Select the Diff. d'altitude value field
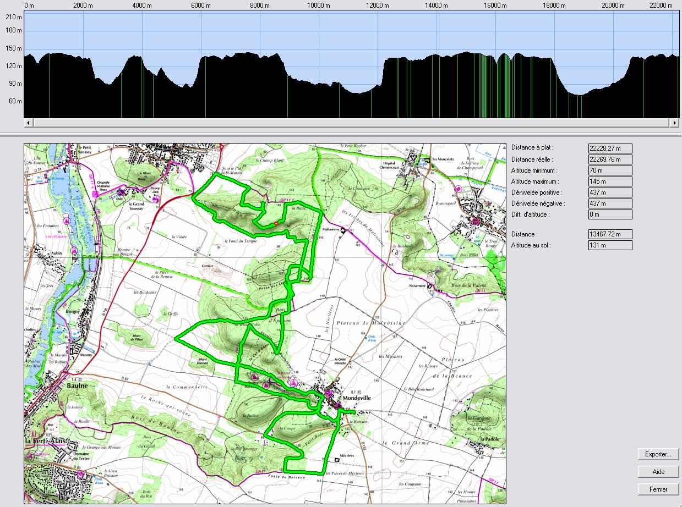 pos(610,214)
